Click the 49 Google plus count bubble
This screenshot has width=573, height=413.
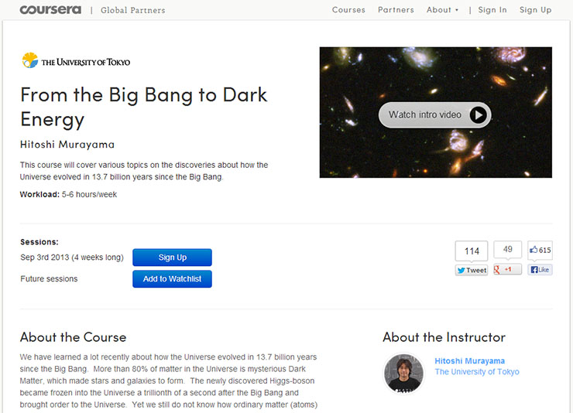click(508, 250)
